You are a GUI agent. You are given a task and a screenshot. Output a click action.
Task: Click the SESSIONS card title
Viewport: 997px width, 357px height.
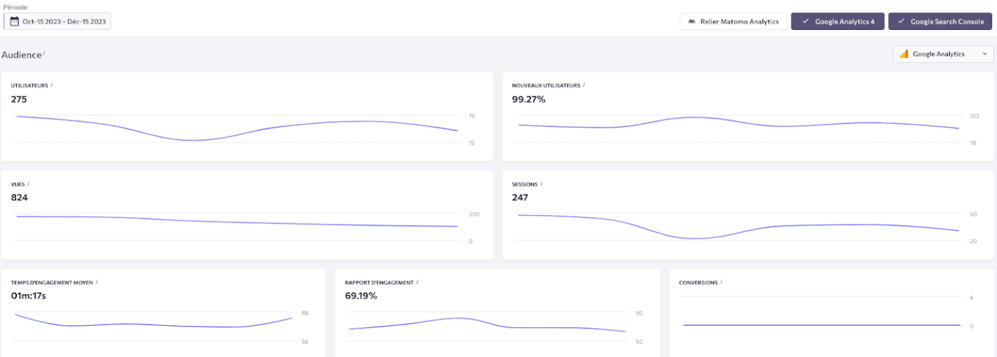(x=524, y=184)
